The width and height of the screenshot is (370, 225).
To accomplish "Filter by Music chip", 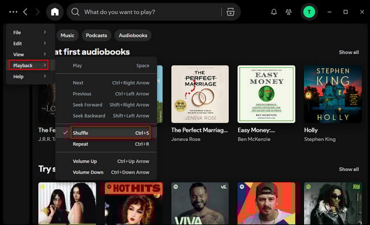I will (67, 35).
